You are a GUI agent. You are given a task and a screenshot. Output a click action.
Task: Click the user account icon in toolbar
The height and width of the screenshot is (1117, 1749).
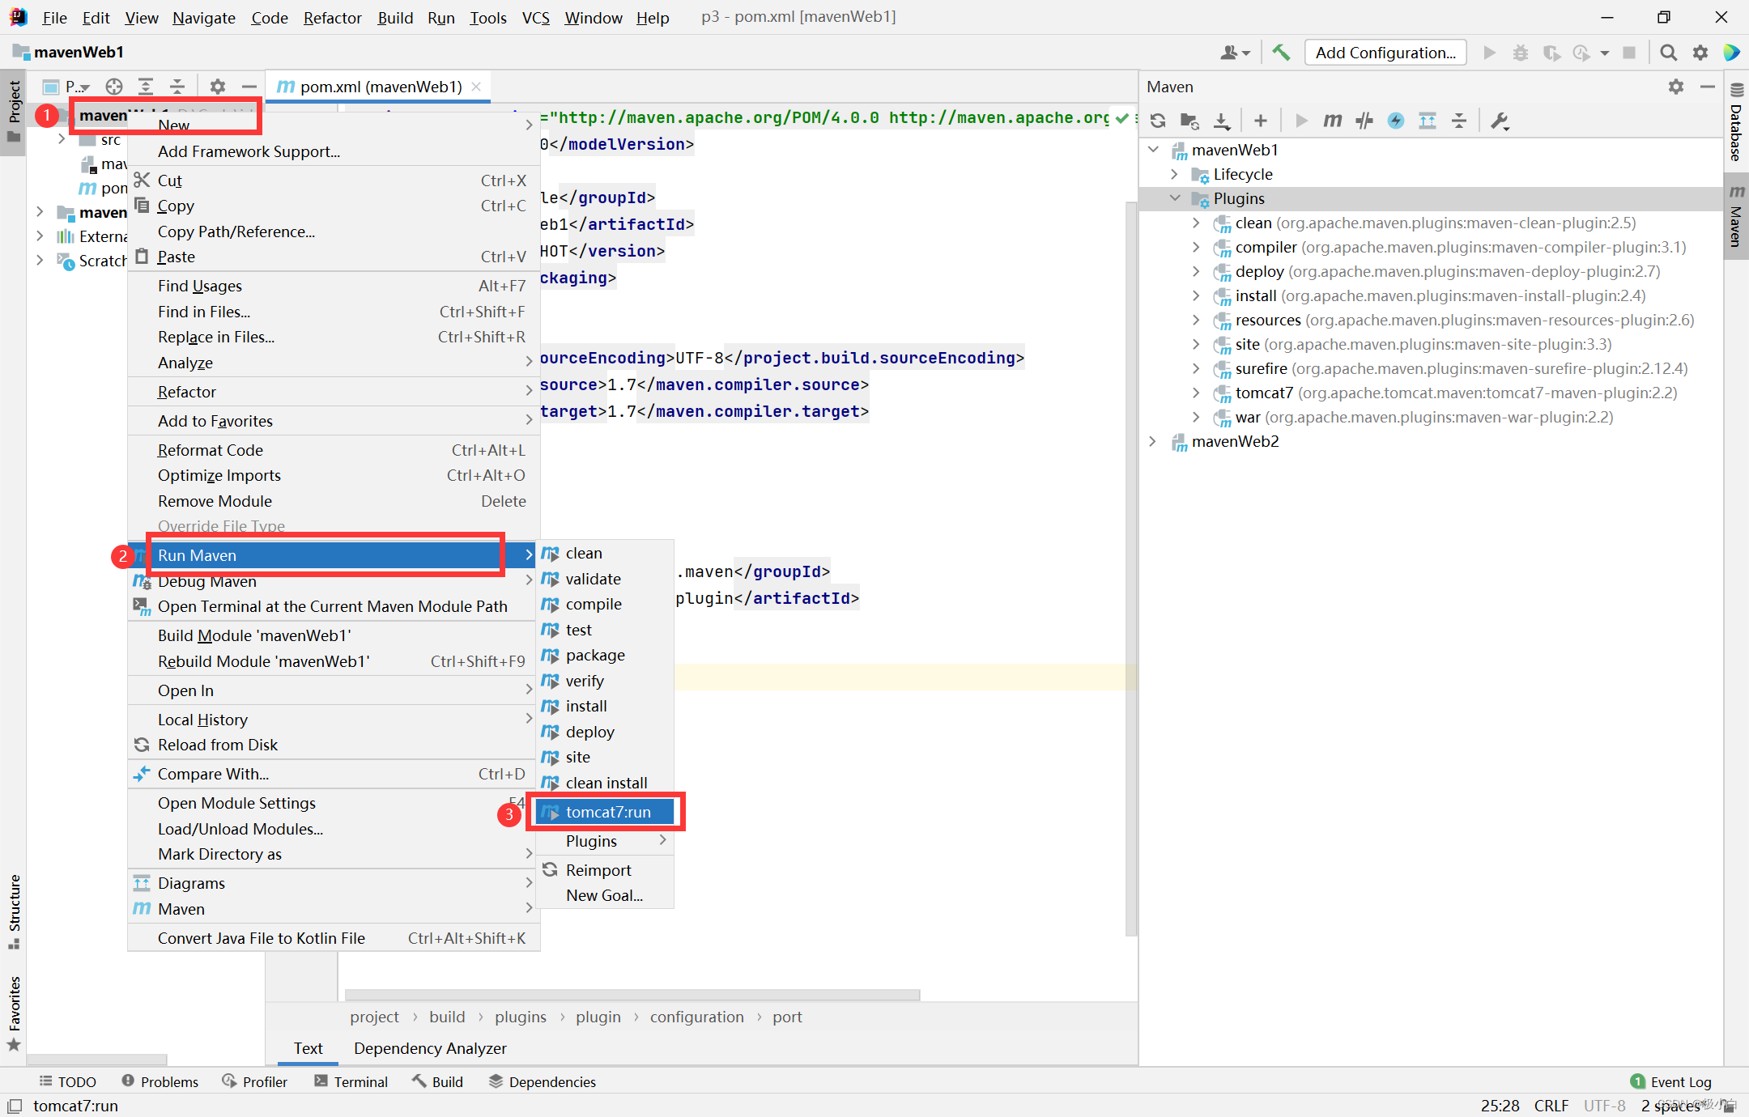[1235, 53]
